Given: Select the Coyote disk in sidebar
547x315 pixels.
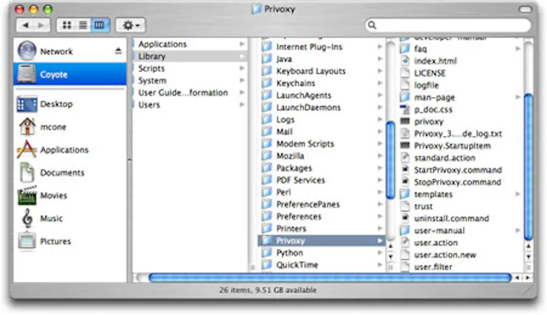Looking at the screenshot, I should point(70,74).
